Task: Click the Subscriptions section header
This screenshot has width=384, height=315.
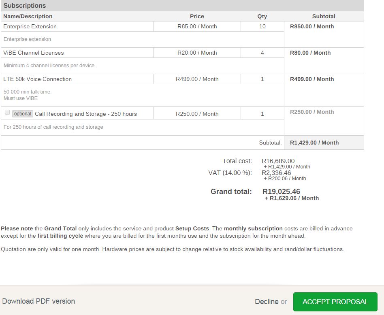Action: click(x=25, y=6)
